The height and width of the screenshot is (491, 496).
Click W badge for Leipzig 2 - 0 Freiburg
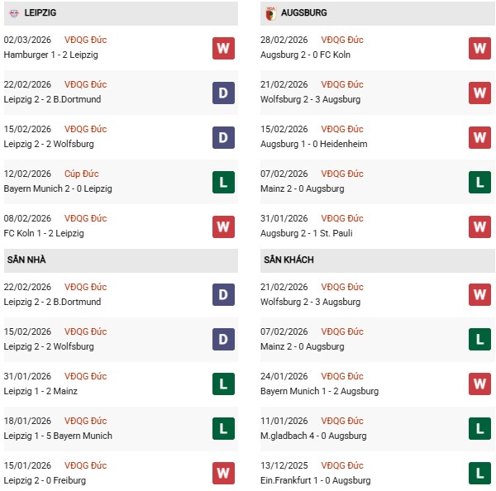tap(223, 474)
